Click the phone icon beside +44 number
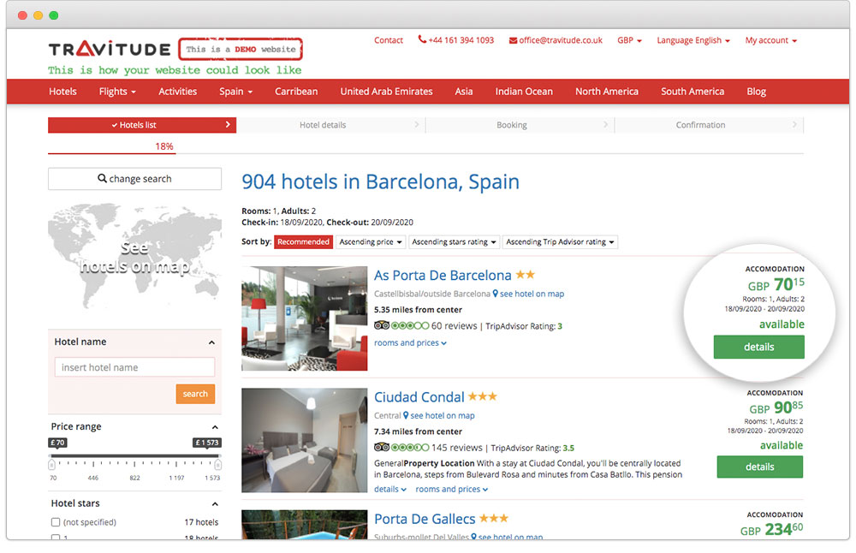The width and height of the screenshot is (856, 553). point(422,40)
